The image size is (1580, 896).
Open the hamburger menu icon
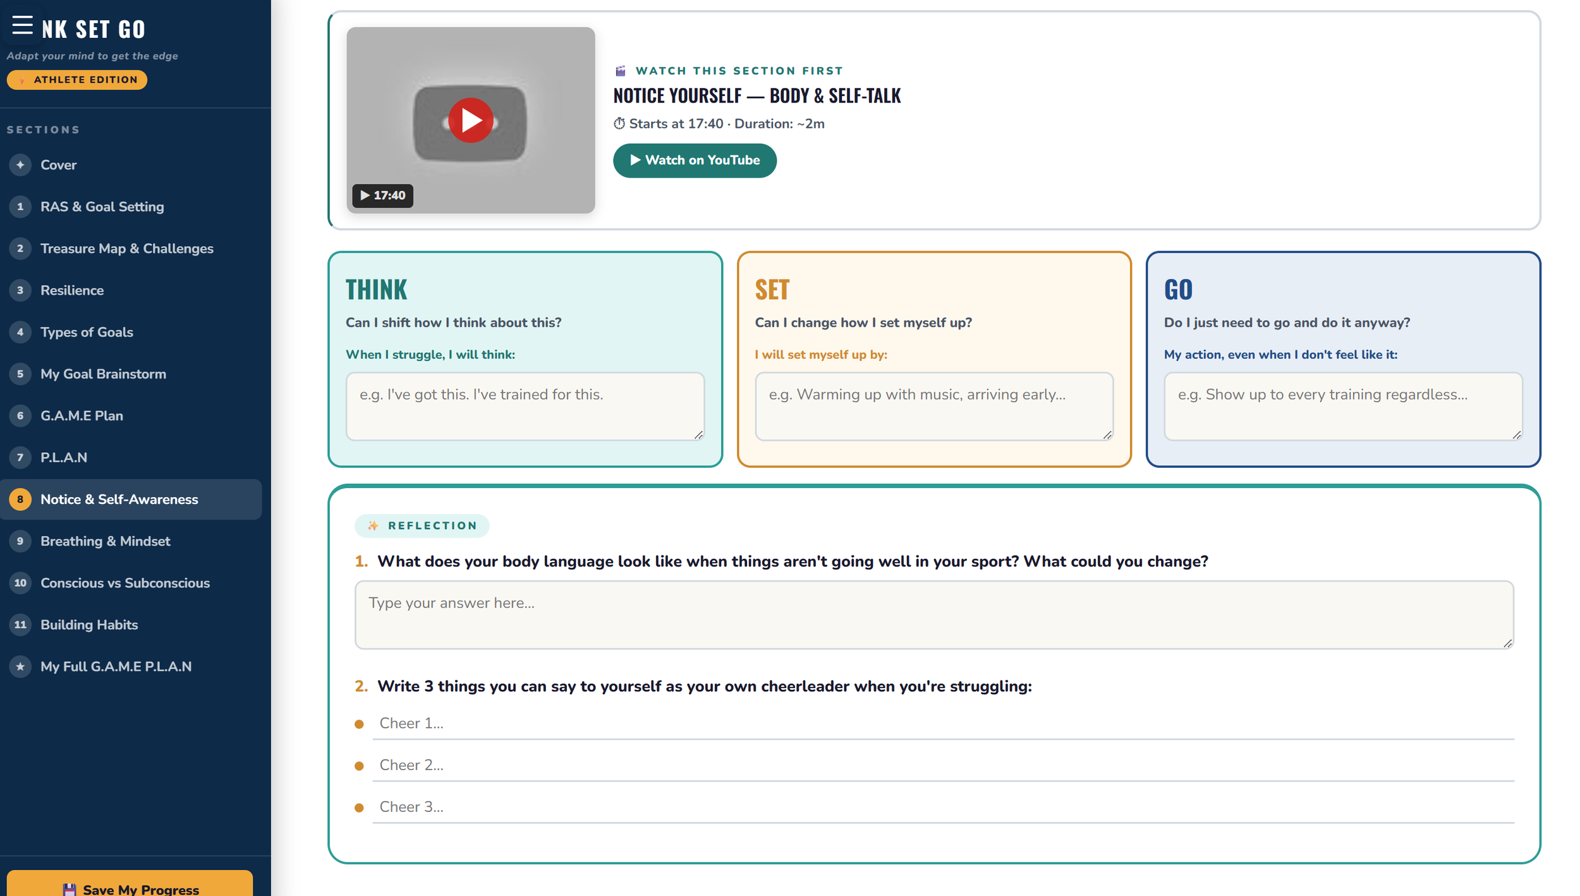(22, 25)
